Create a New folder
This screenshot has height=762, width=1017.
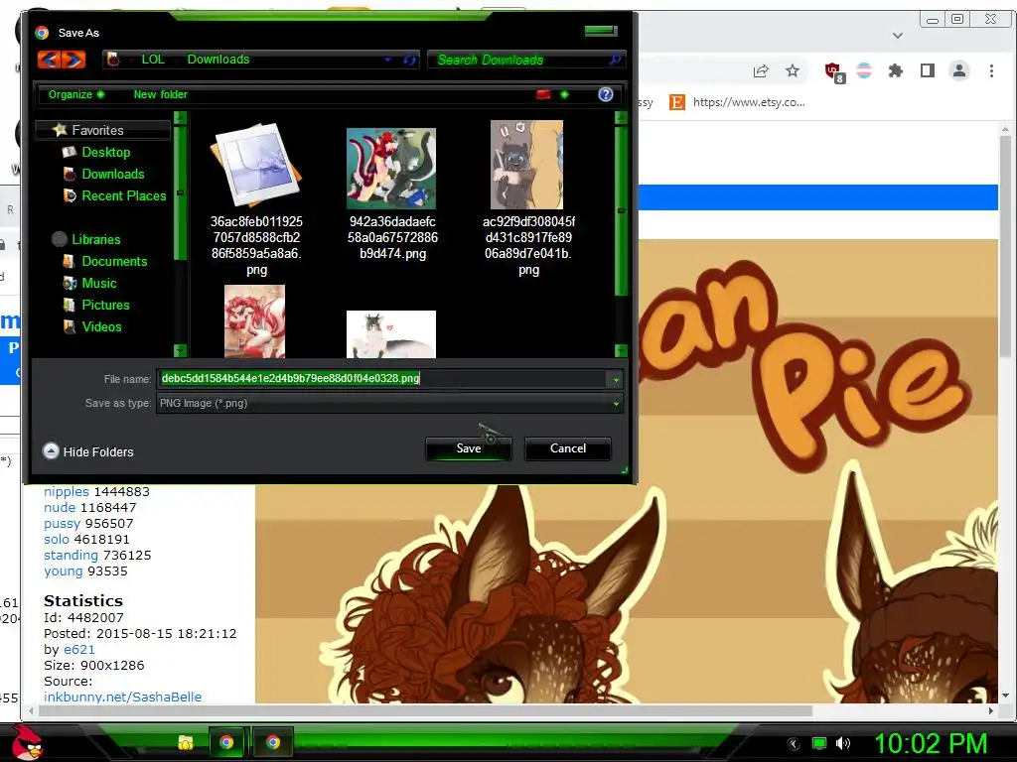(x=160, y=94)
